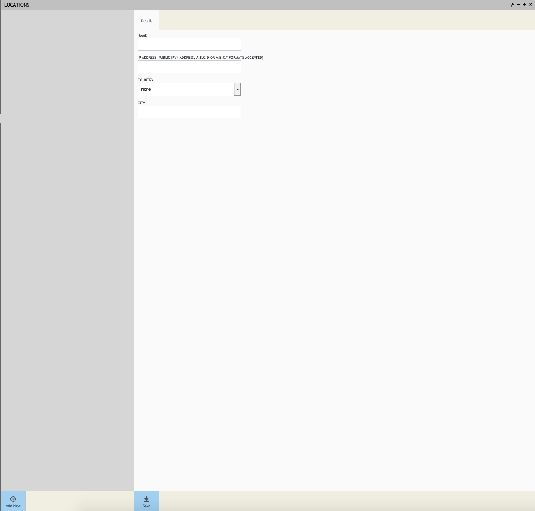Open the Country dropdown
This screenshot has width=535, height=511.
(x=189, y=89)
